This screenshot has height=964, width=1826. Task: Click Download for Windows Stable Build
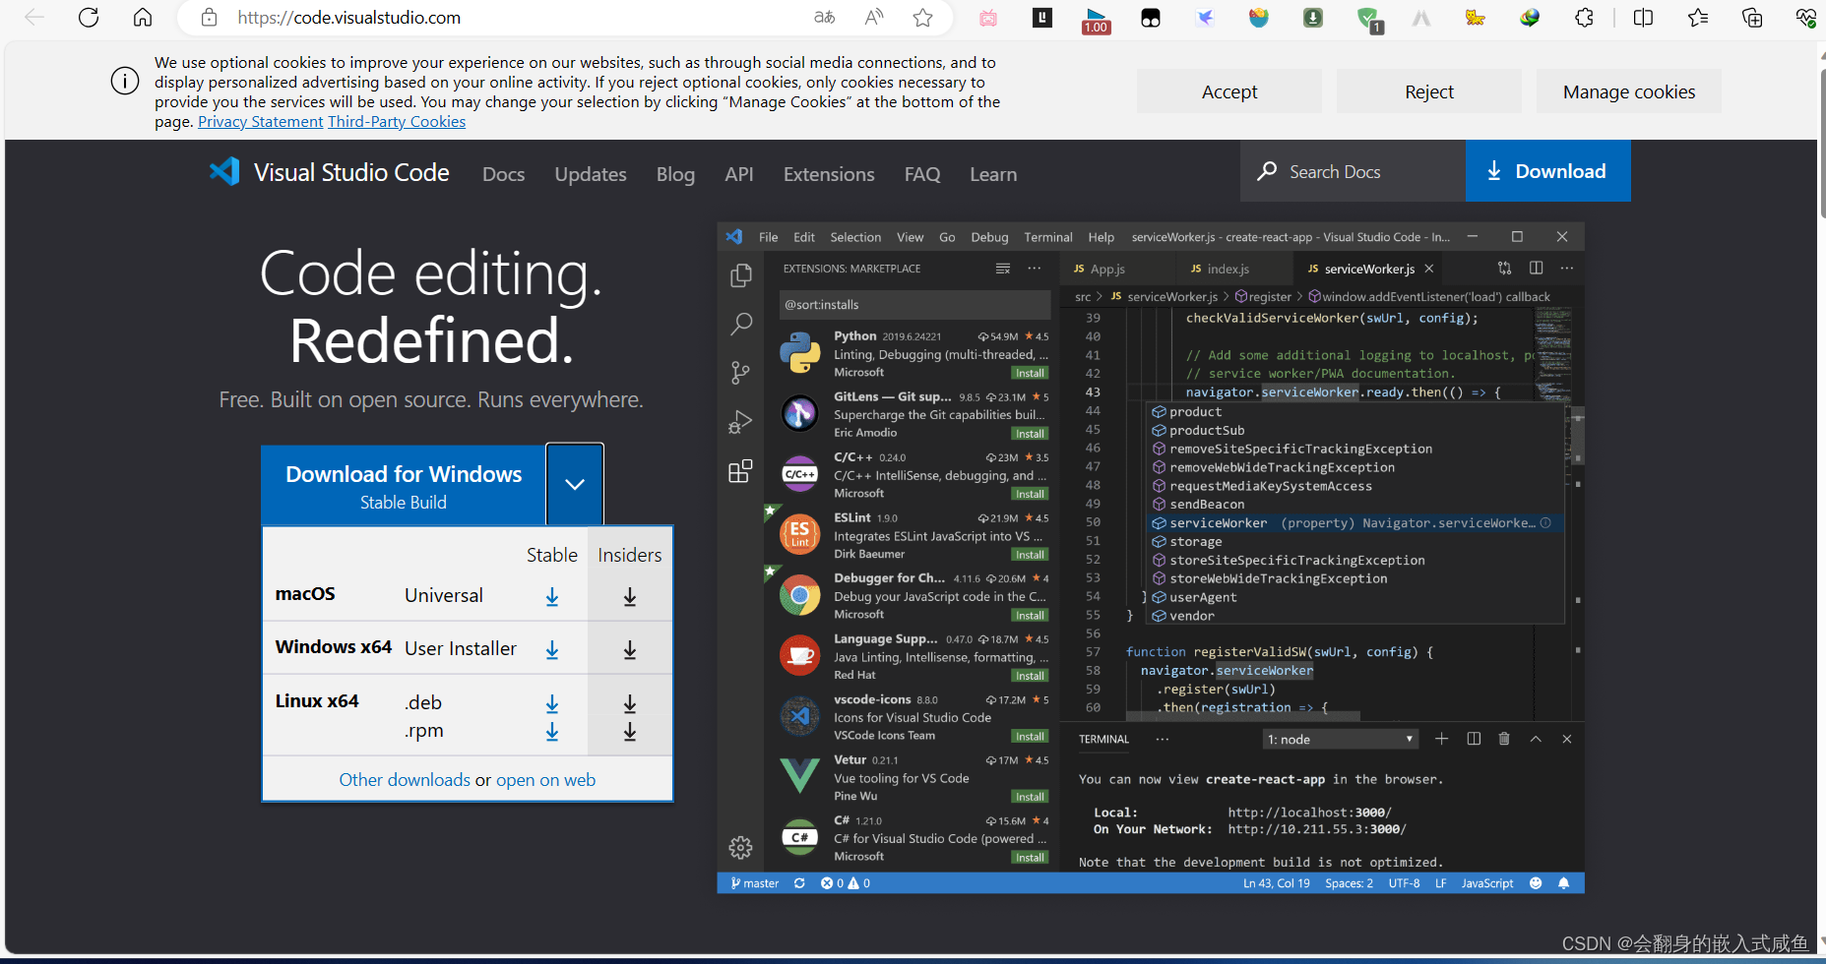click(404, 486)
